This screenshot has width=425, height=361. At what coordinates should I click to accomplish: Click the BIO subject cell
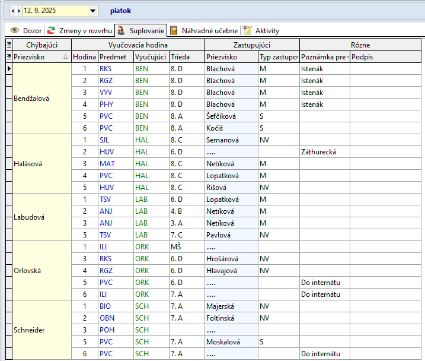point(116,306)
